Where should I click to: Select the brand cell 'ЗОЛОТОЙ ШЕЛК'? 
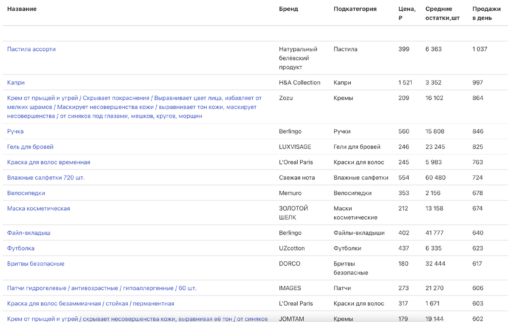tap(293, 213)
